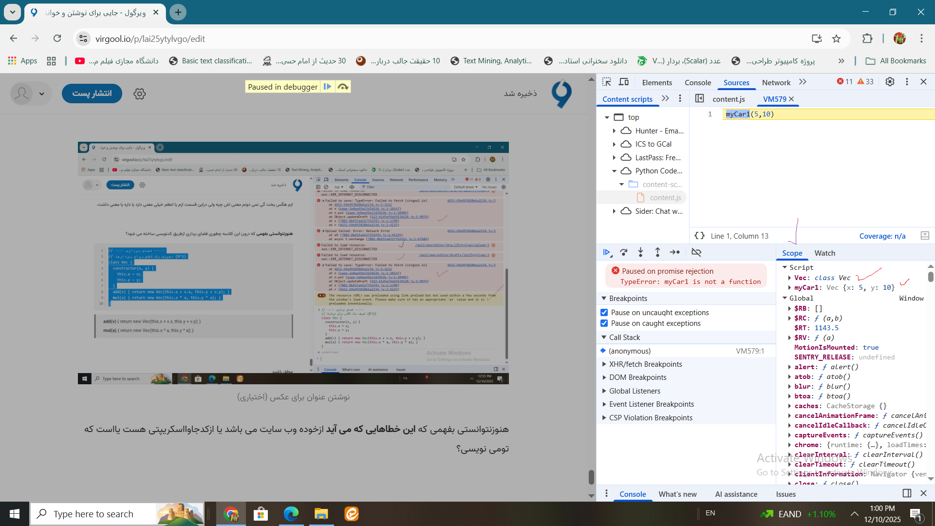Select the inspect element picker icon
935x526 pixels.
[606, 82]
